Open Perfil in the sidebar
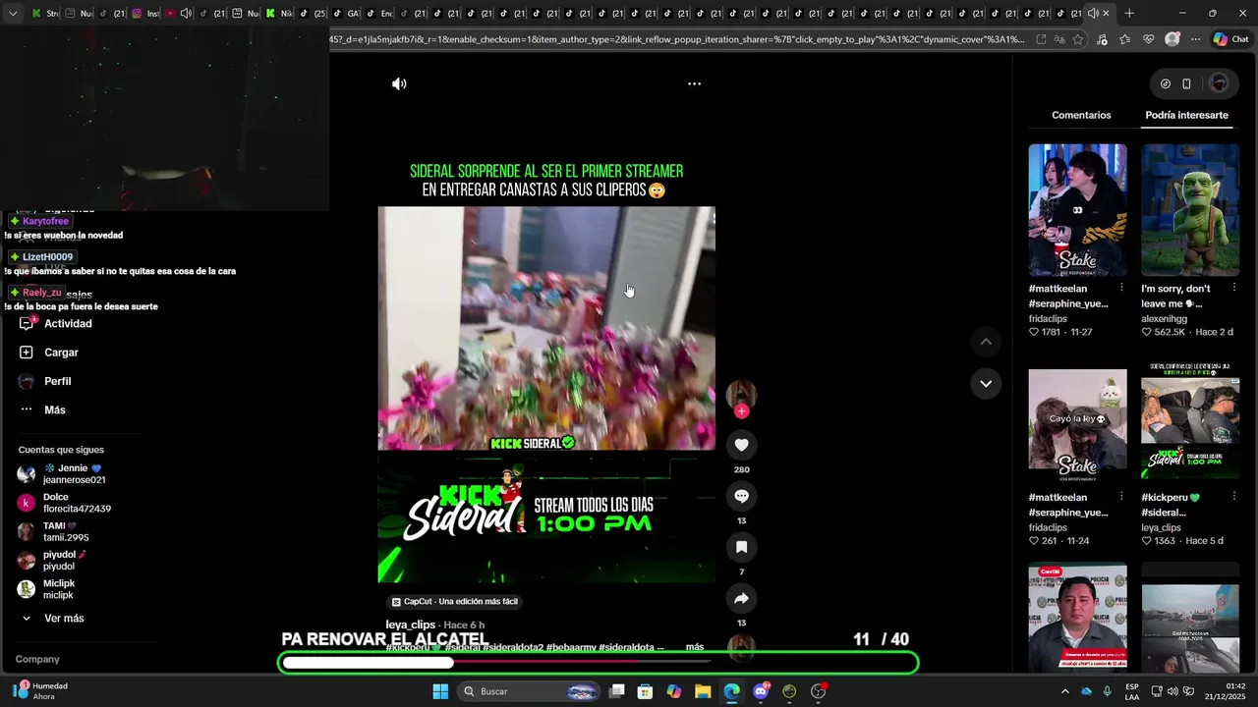The width and height of the screenshot is (1258, 707). coord(57,381)
